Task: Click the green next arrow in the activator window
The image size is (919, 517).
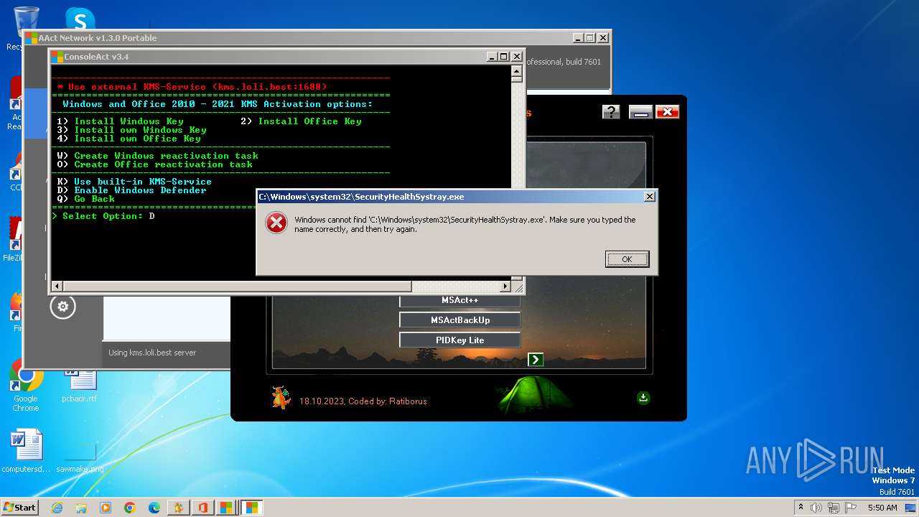Action: pos(536,360)
